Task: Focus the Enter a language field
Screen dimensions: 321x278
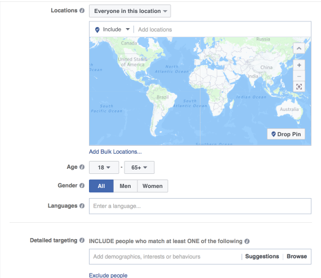Action: coord(200,206)
